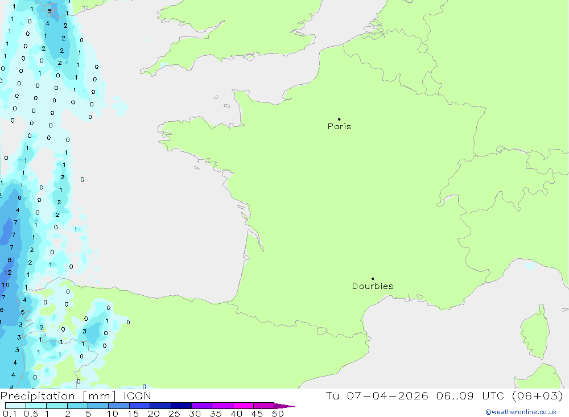The width and height of the screenshot is (569, 417).
Task: Click the '10' precipitation value on map
Action: [6, 285]
